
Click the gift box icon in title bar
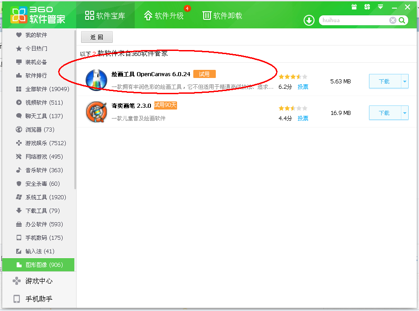(x=354, y=7)
